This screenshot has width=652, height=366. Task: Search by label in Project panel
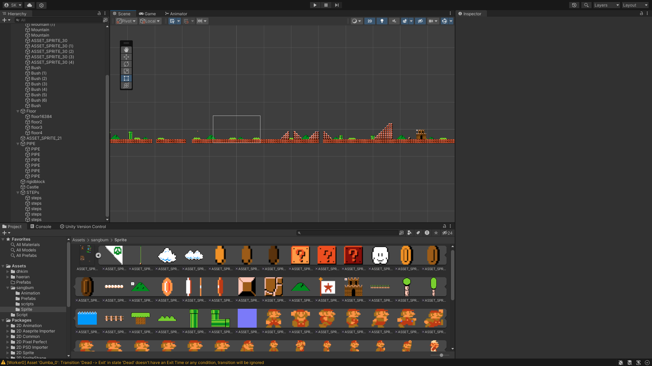[x=418, y=233]
